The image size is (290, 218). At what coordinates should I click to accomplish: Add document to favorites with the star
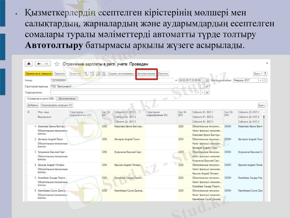point(57,64)
